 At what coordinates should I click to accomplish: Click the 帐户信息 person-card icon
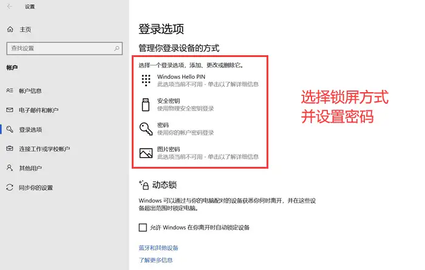(10, 90)
